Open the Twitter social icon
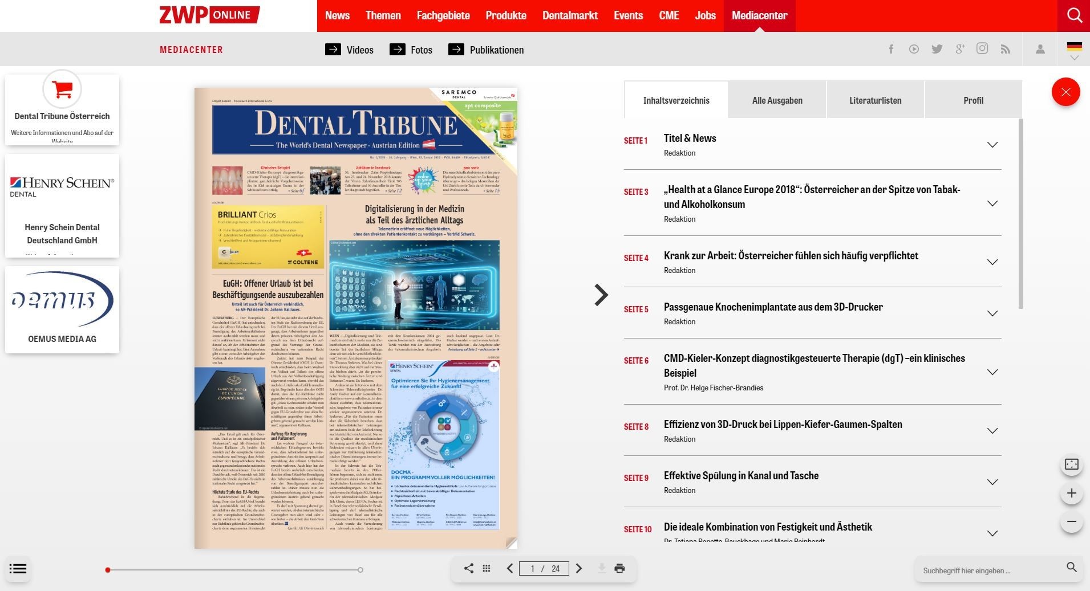1090x591 pixels. pyautogui.click(x=937, y=49)
